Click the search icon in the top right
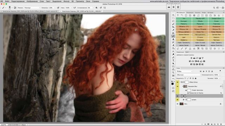 214,8
